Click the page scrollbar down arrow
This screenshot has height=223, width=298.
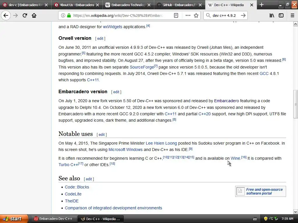pyautogui.click(x=296, y=212)
